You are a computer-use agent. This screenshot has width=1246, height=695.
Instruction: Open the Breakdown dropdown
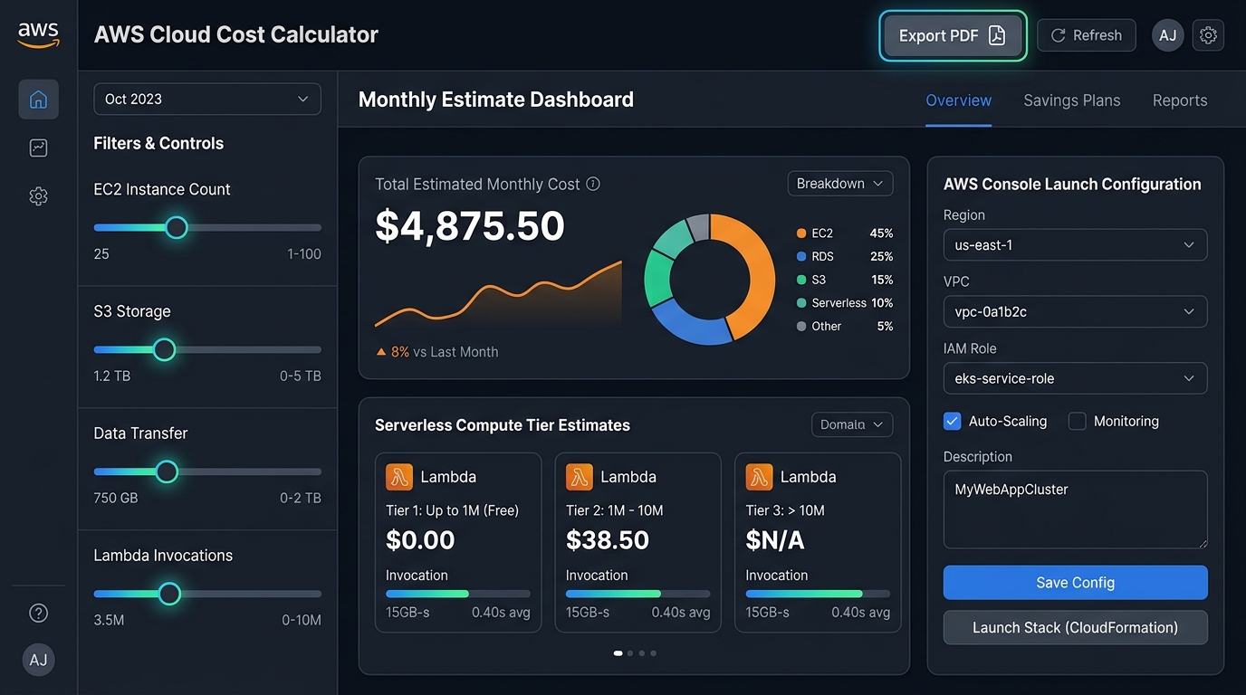840,184
